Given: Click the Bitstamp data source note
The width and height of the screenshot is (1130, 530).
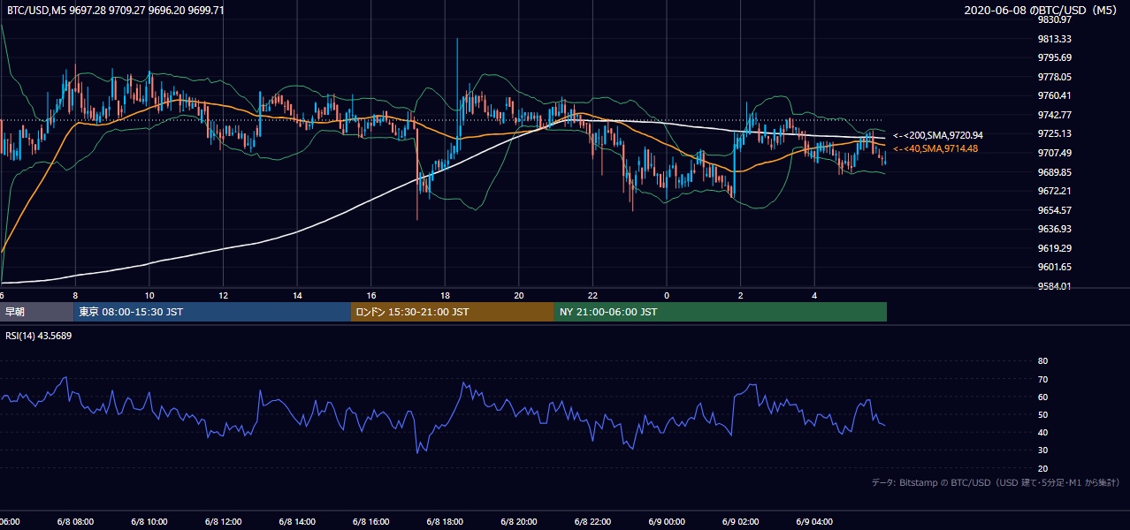Looking at the screenshot, I should click(996, 482).
